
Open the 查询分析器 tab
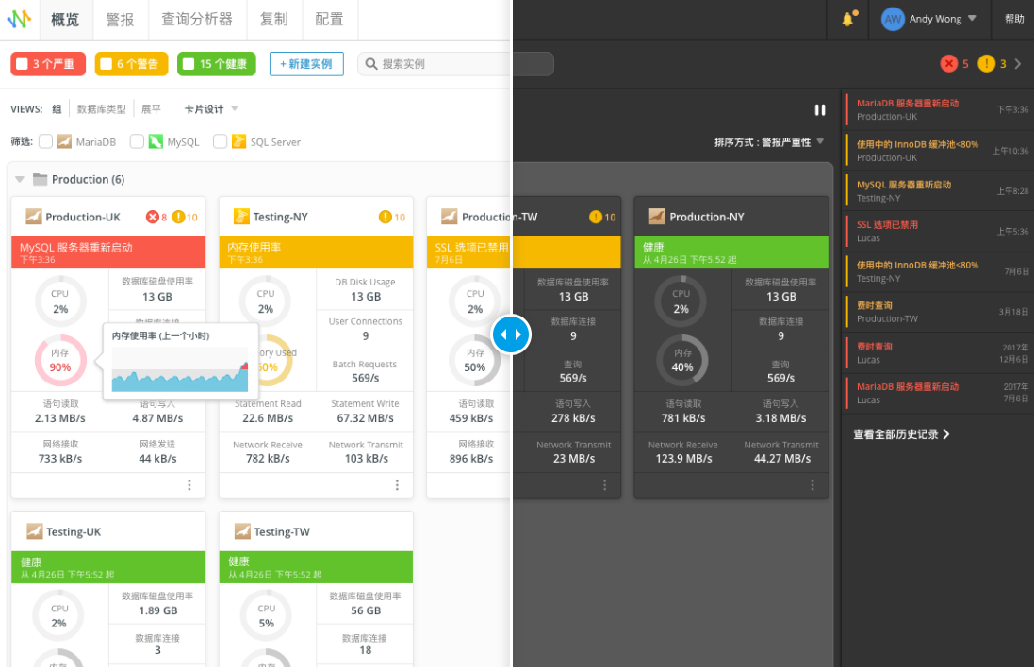click(197, 20)
